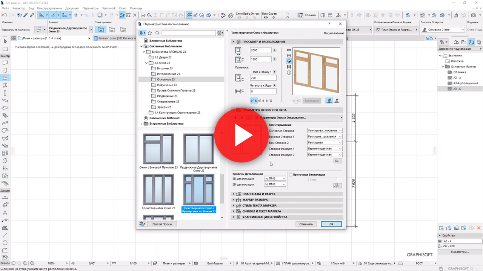
Task: Click the Undo icon in toolbar
Action: coord(5,15)
